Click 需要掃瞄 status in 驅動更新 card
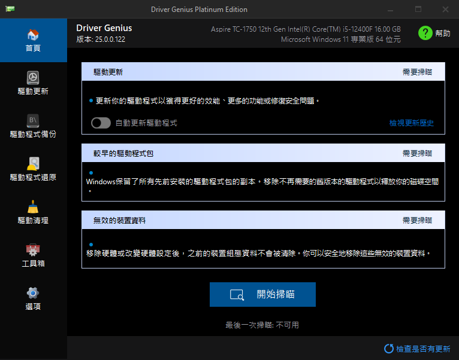This screenshot has width=459, height=360. point(417,72)
